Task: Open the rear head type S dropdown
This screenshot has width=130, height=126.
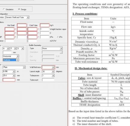Action: click(22, 49)
